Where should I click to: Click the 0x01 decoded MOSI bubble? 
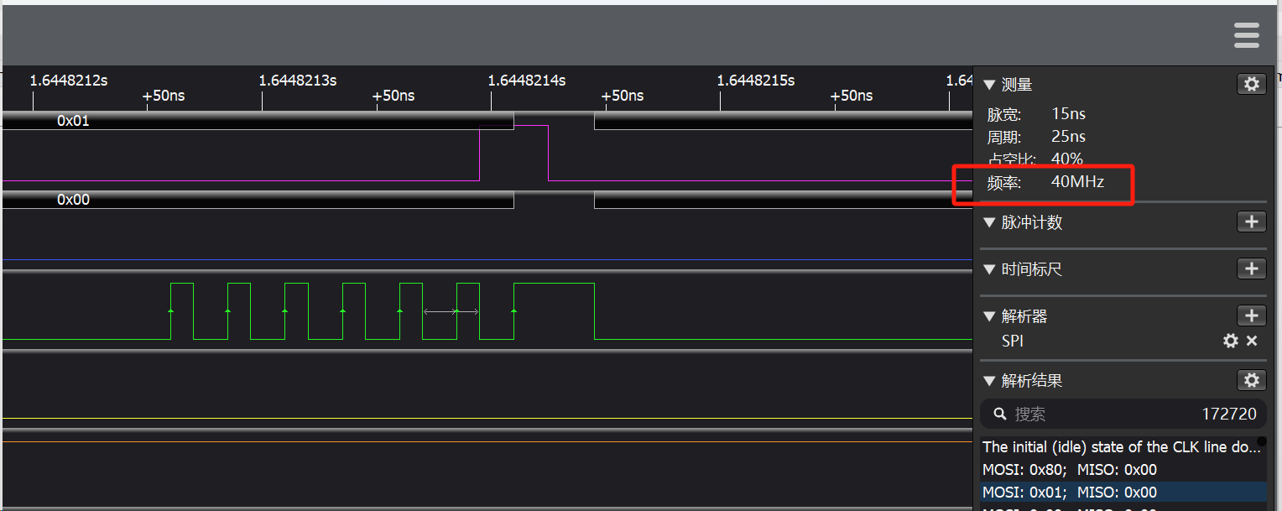point(258,121)
